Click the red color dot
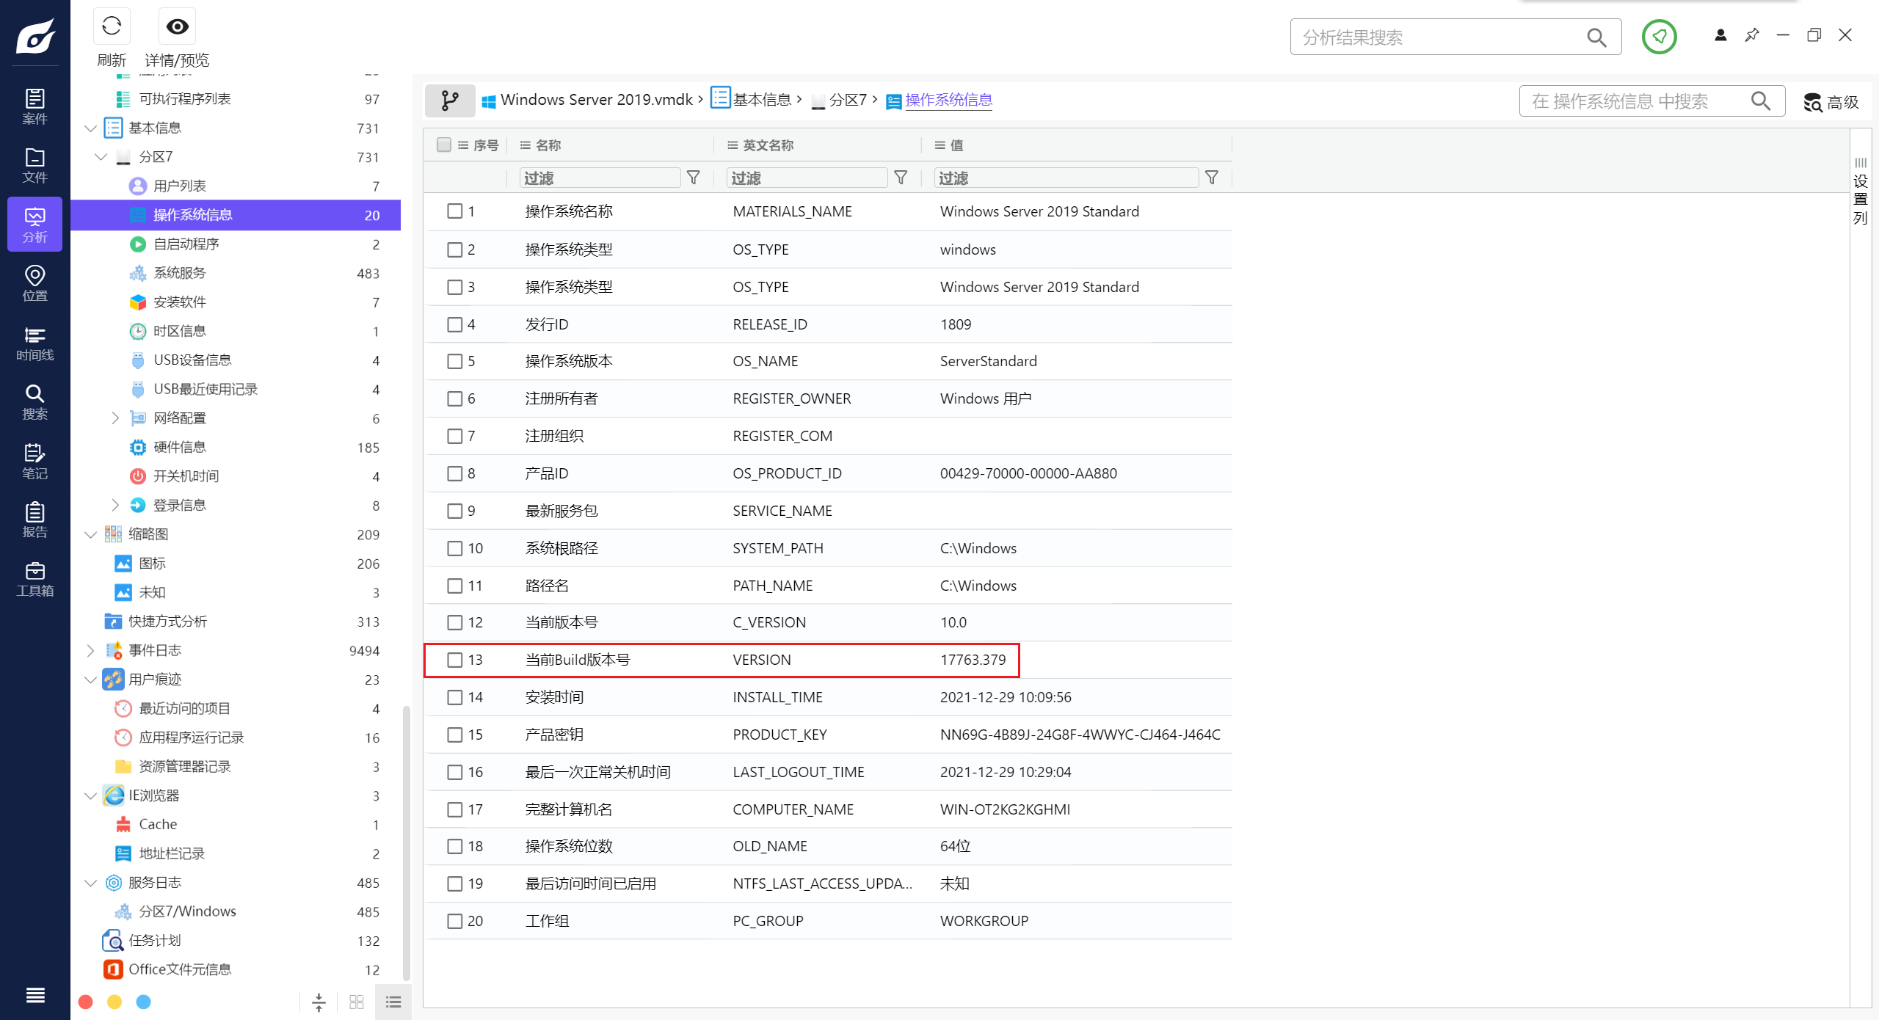This screenshot has height=1020, width=1879. click(86, 1002)
